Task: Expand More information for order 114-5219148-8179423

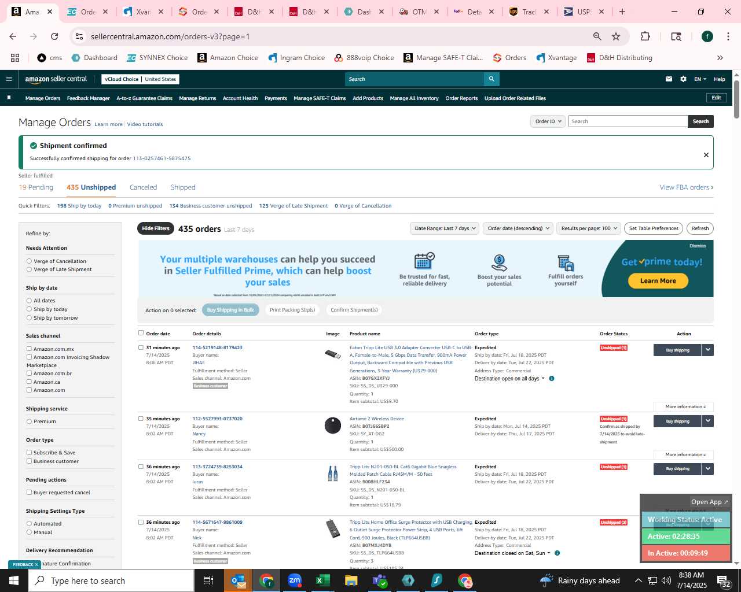Action: click(684, 406)
